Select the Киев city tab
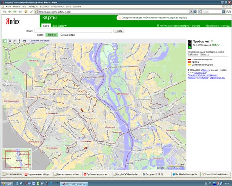Image resolution: width=232 pixels, height=186 pixels. 46,26
